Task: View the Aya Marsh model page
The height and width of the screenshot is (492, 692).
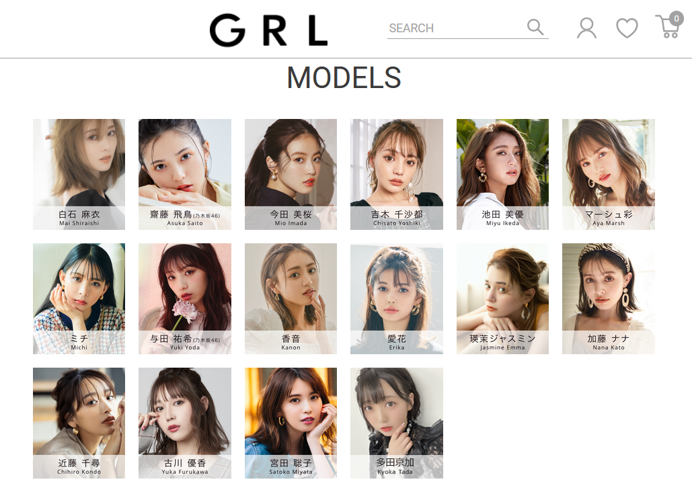Action: tap(609, 174)
